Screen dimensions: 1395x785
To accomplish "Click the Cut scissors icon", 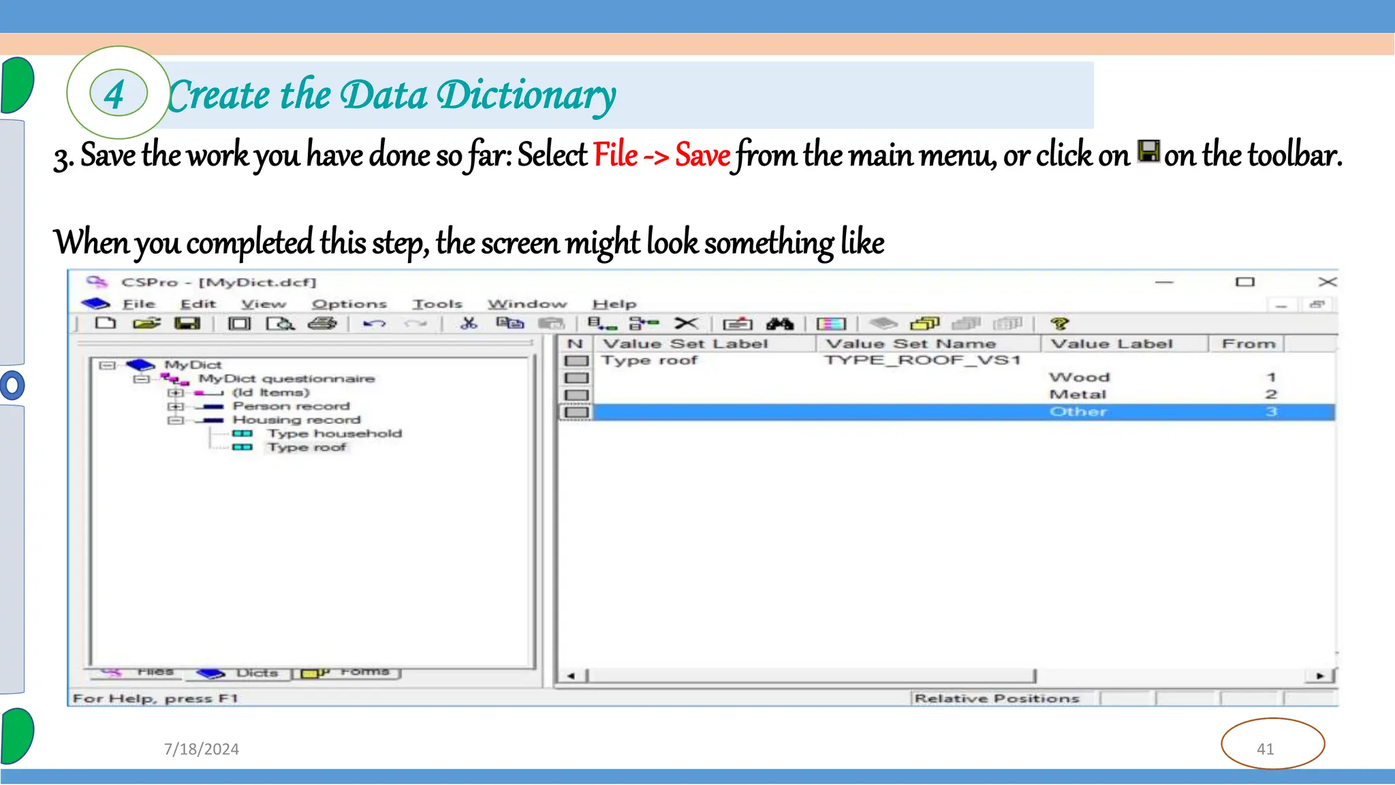I will (469, 323).
